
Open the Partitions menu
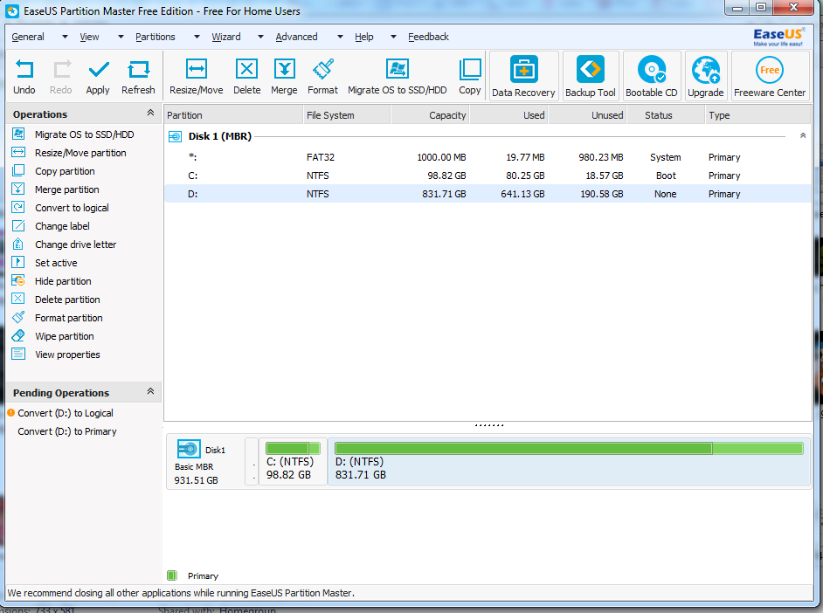click(156, 37)
